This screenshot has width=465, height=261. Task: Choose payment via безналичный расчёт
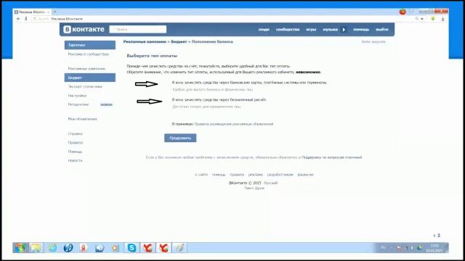click(x=219, y=100)
